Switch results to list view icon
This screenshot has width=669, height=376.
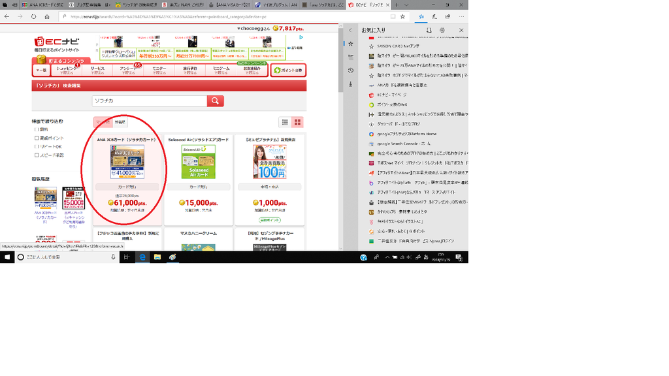point(285,122)
